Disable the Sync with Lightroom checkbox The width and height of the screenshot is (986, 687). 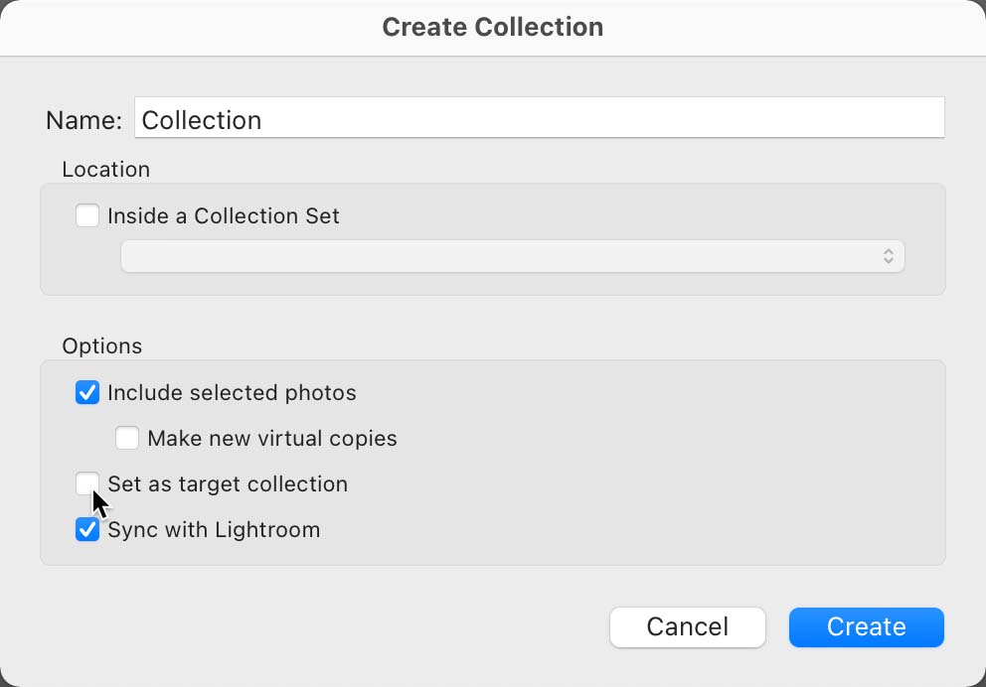(86, 529)
